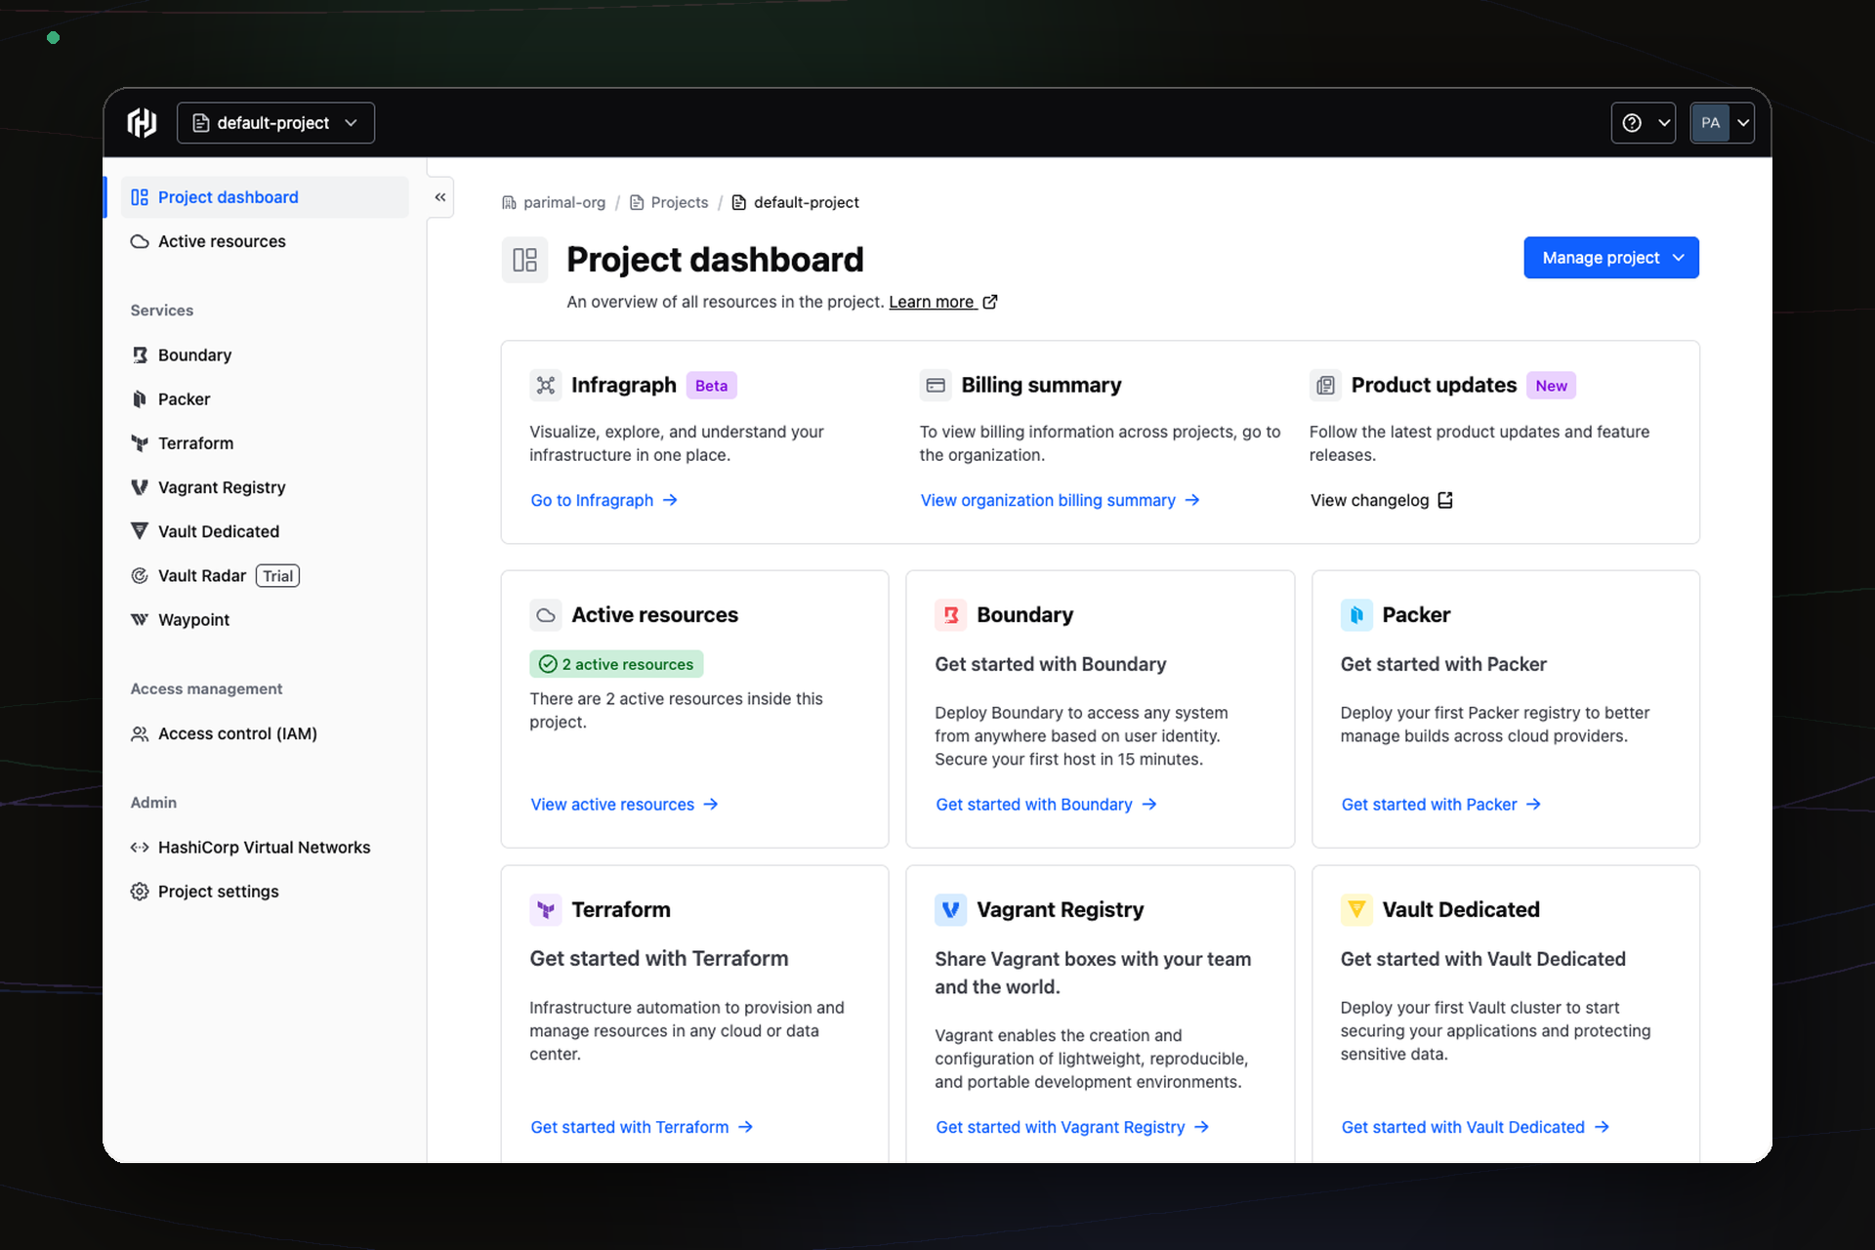The width and height of the screenshot is (1875, 1250).
Task: Open the PA user account menu
Action: tap(1723, 123)
